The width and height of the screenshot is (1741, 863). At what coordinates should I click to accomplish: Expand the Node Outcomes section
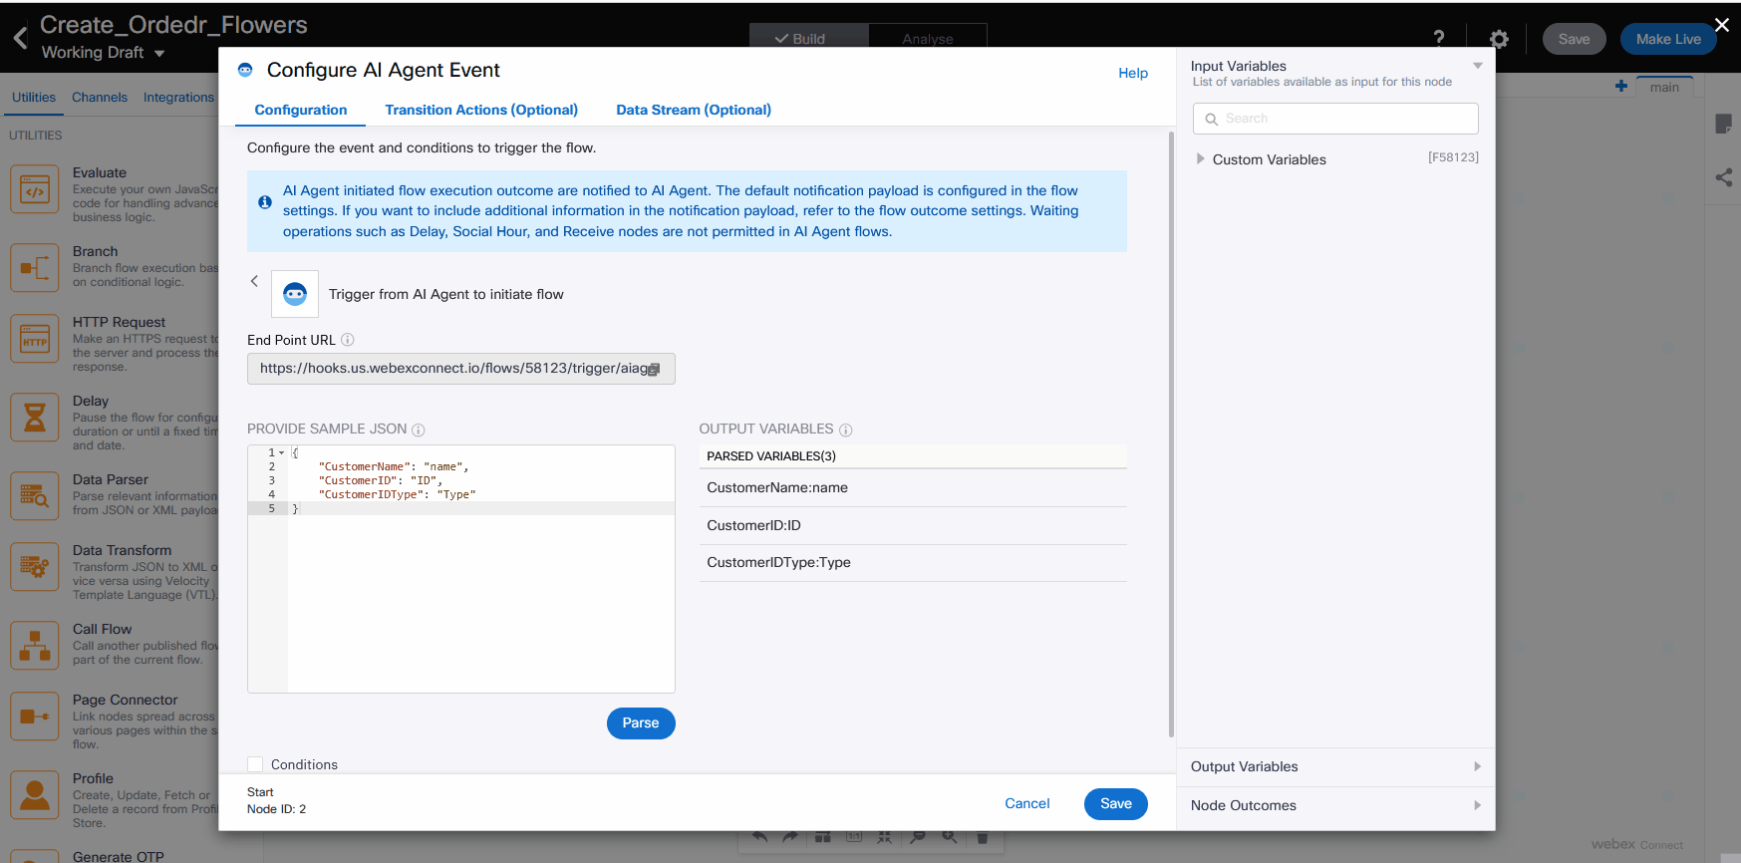[x=1335, y=805]
